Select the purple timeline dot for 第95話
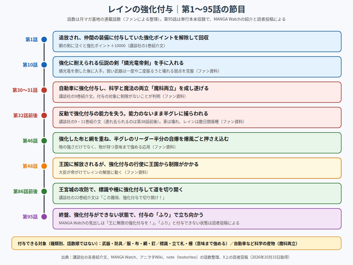Screen dimensions: 353x265 click(x=44, y=217)
